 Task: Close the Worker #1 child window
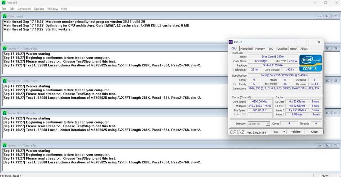pos(336,48)
